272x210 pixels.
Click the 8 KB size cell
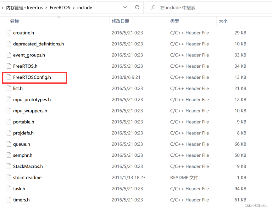[x=241, y=133]
